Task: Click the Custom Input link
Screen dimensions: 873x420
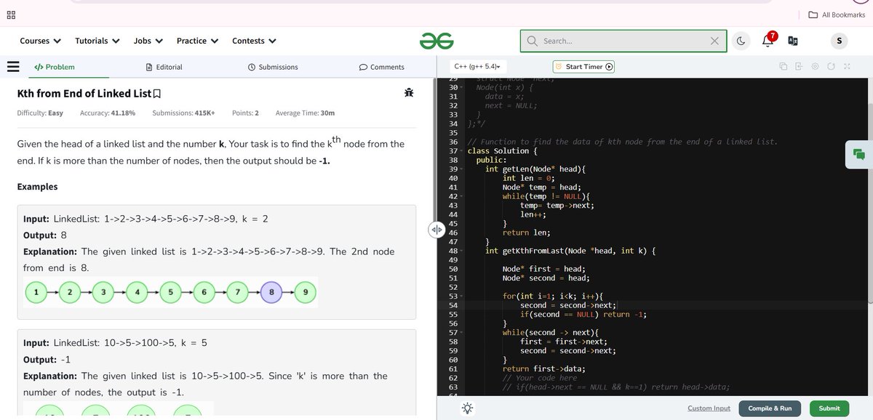Action: pos(709,408)
